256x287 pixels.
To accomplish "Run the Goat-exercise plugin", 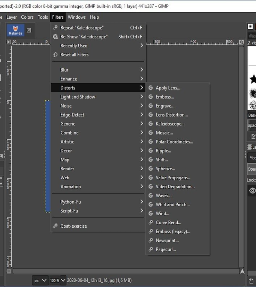I will click(x=98, y=226).
